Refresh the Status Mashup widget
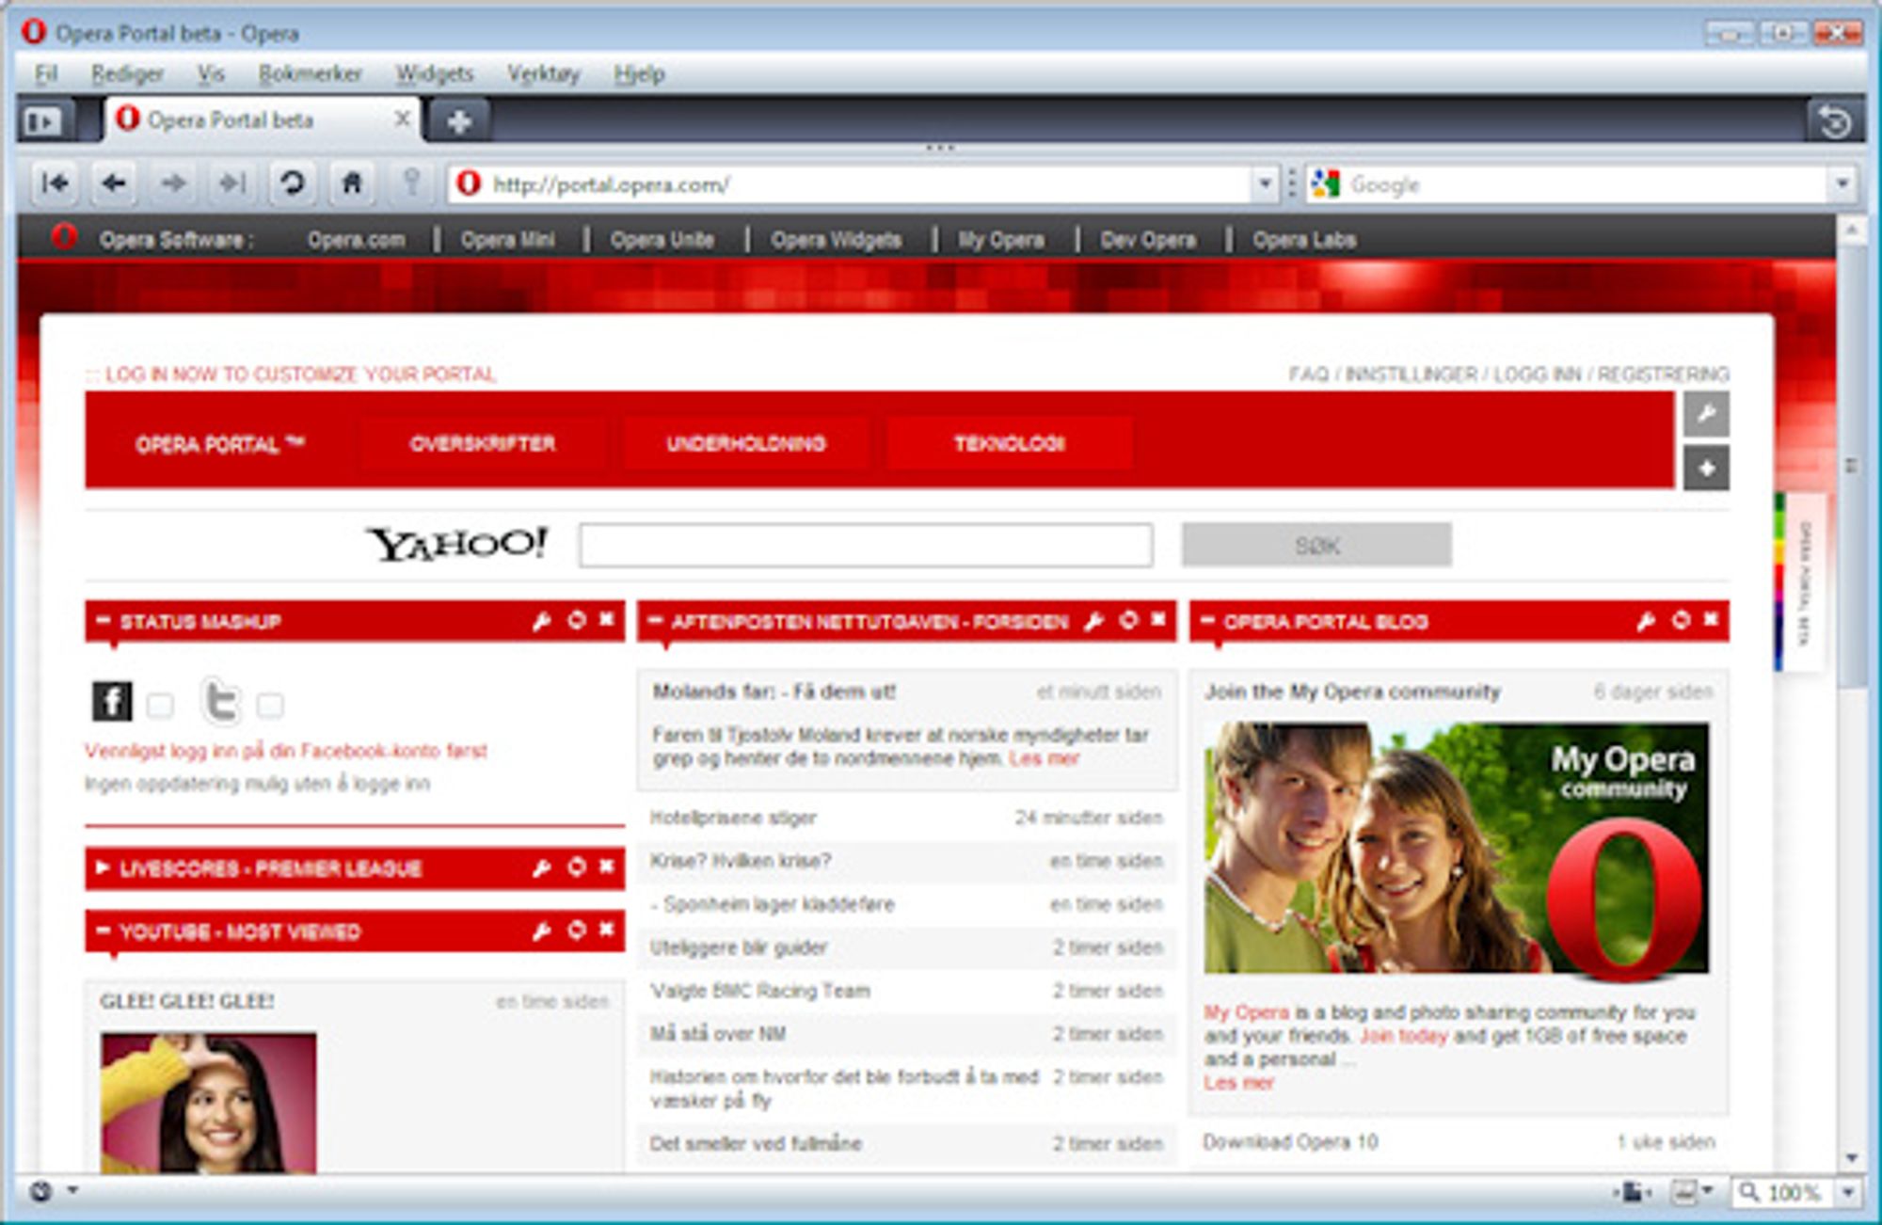Screen dimensions: 1882x1225 click(x=576, y=620)
